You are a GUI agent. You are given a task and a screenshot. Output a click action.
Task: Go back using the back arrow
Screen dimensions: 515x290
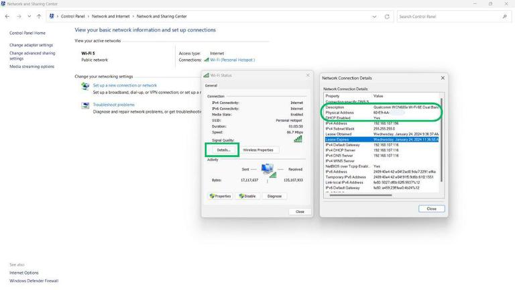[x=7, y=16]
